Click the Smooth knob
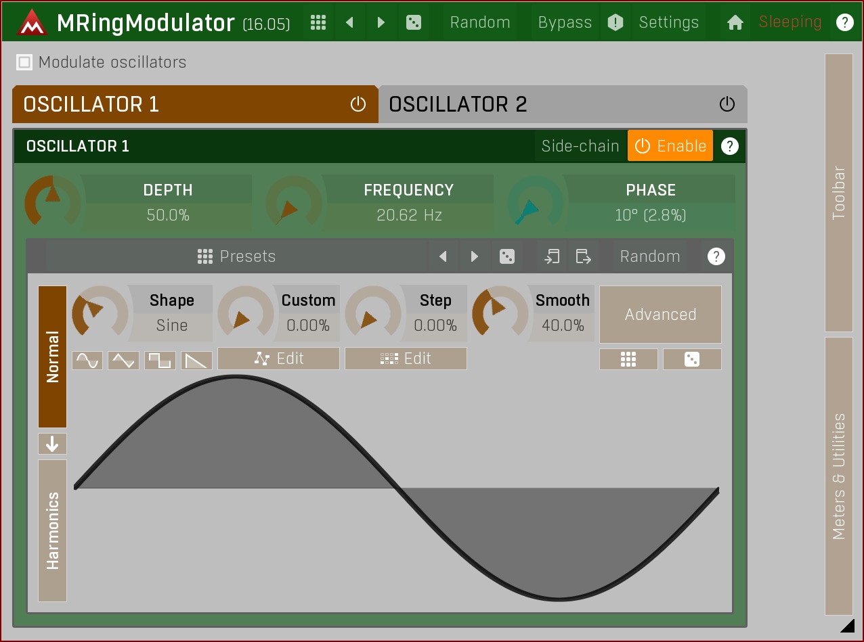The width and height of the screenshot is (864, 642). [x=500, y=312]
